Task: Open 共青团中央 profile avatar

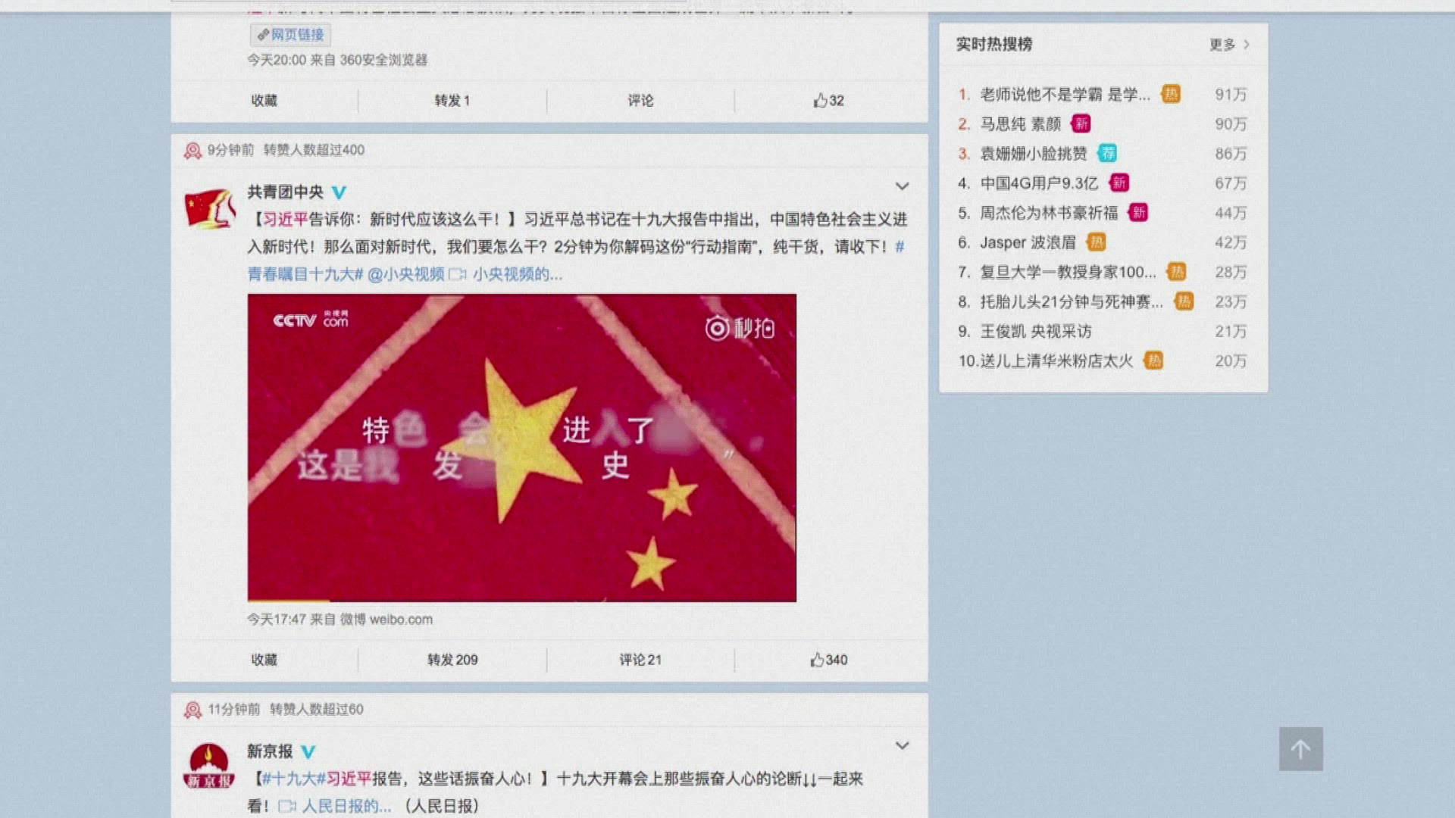Action: [x=210, y=208]
